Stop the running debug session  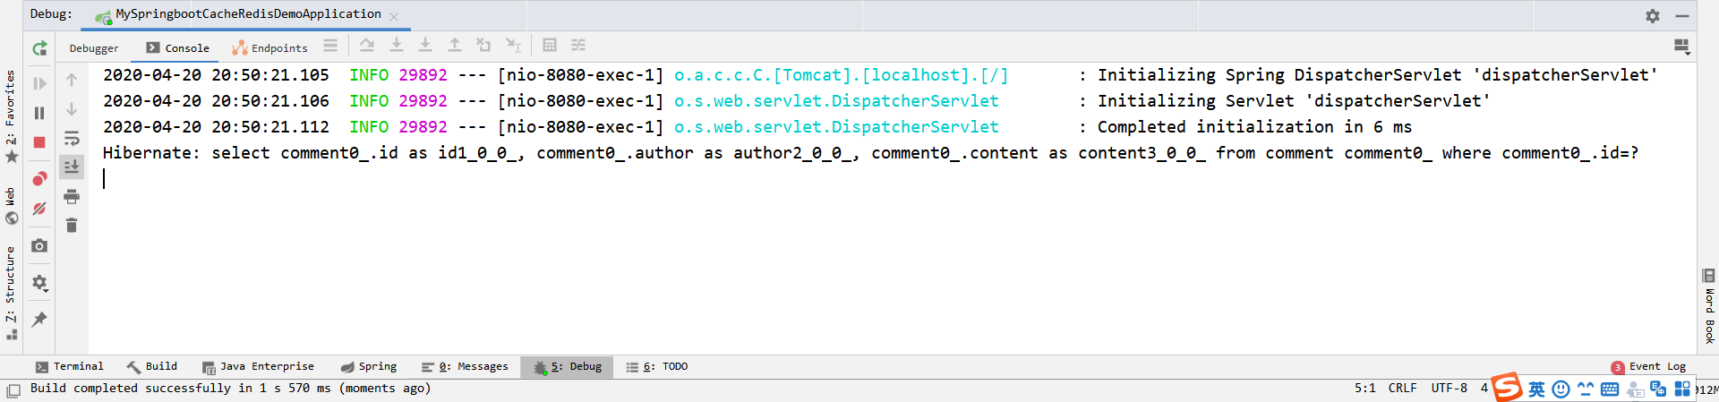(x=39, y=142)
